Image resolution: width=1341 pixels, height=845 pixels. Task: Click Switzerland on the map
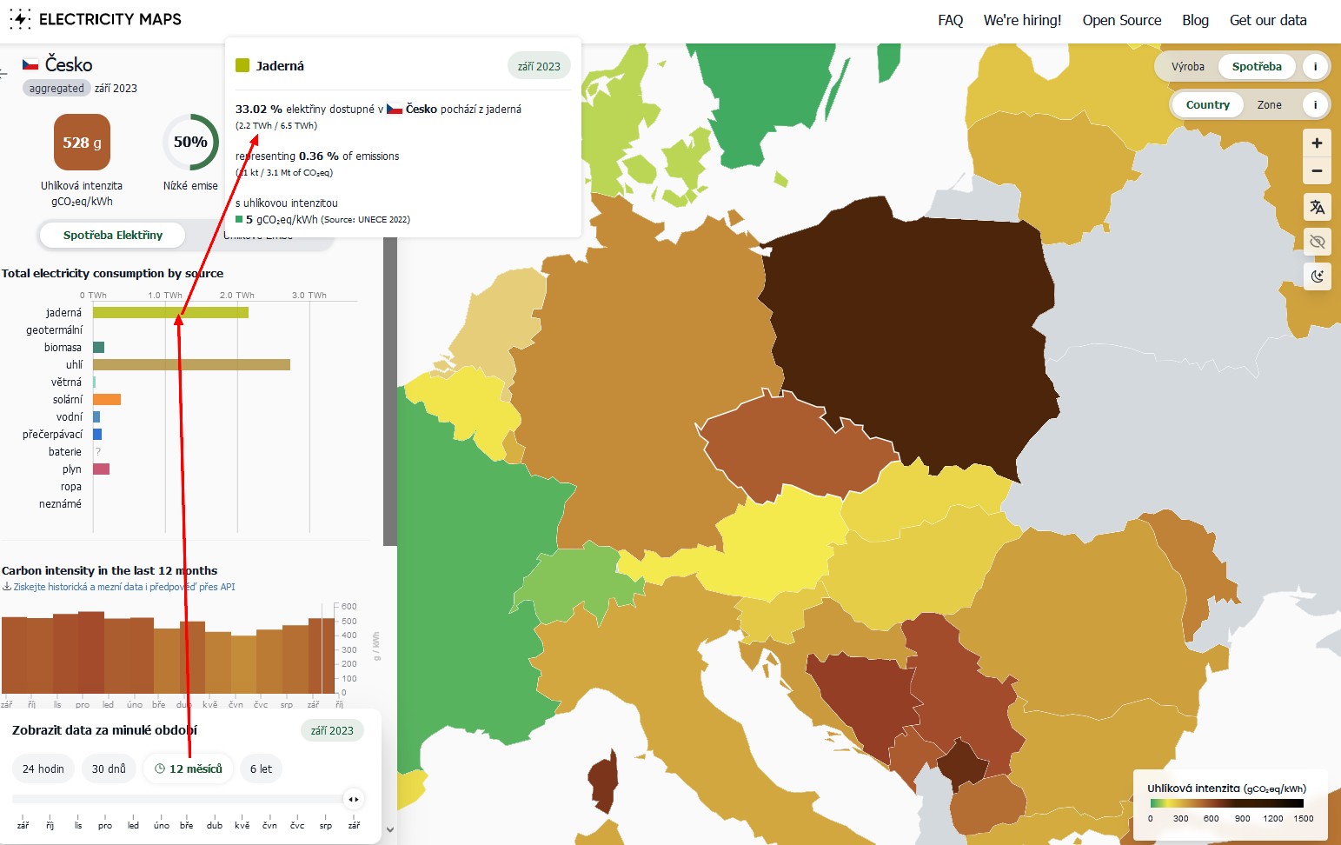click(578, 578)
